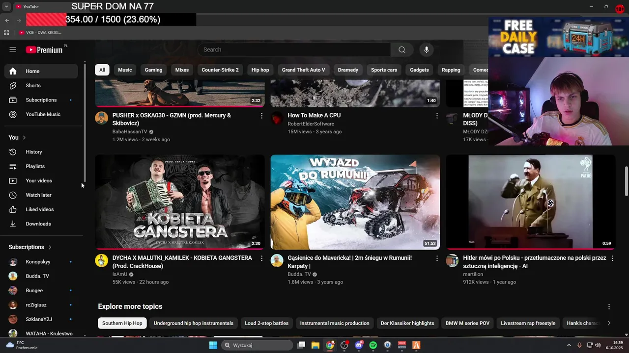Open Konopskyy subscription channel

coord(41,262)
